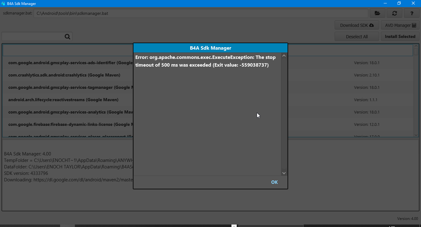This screenshot has width=421, height=227.
Task: Click the B4A Sdk Manager: 4.00 log line
Action: pos(27,154)
